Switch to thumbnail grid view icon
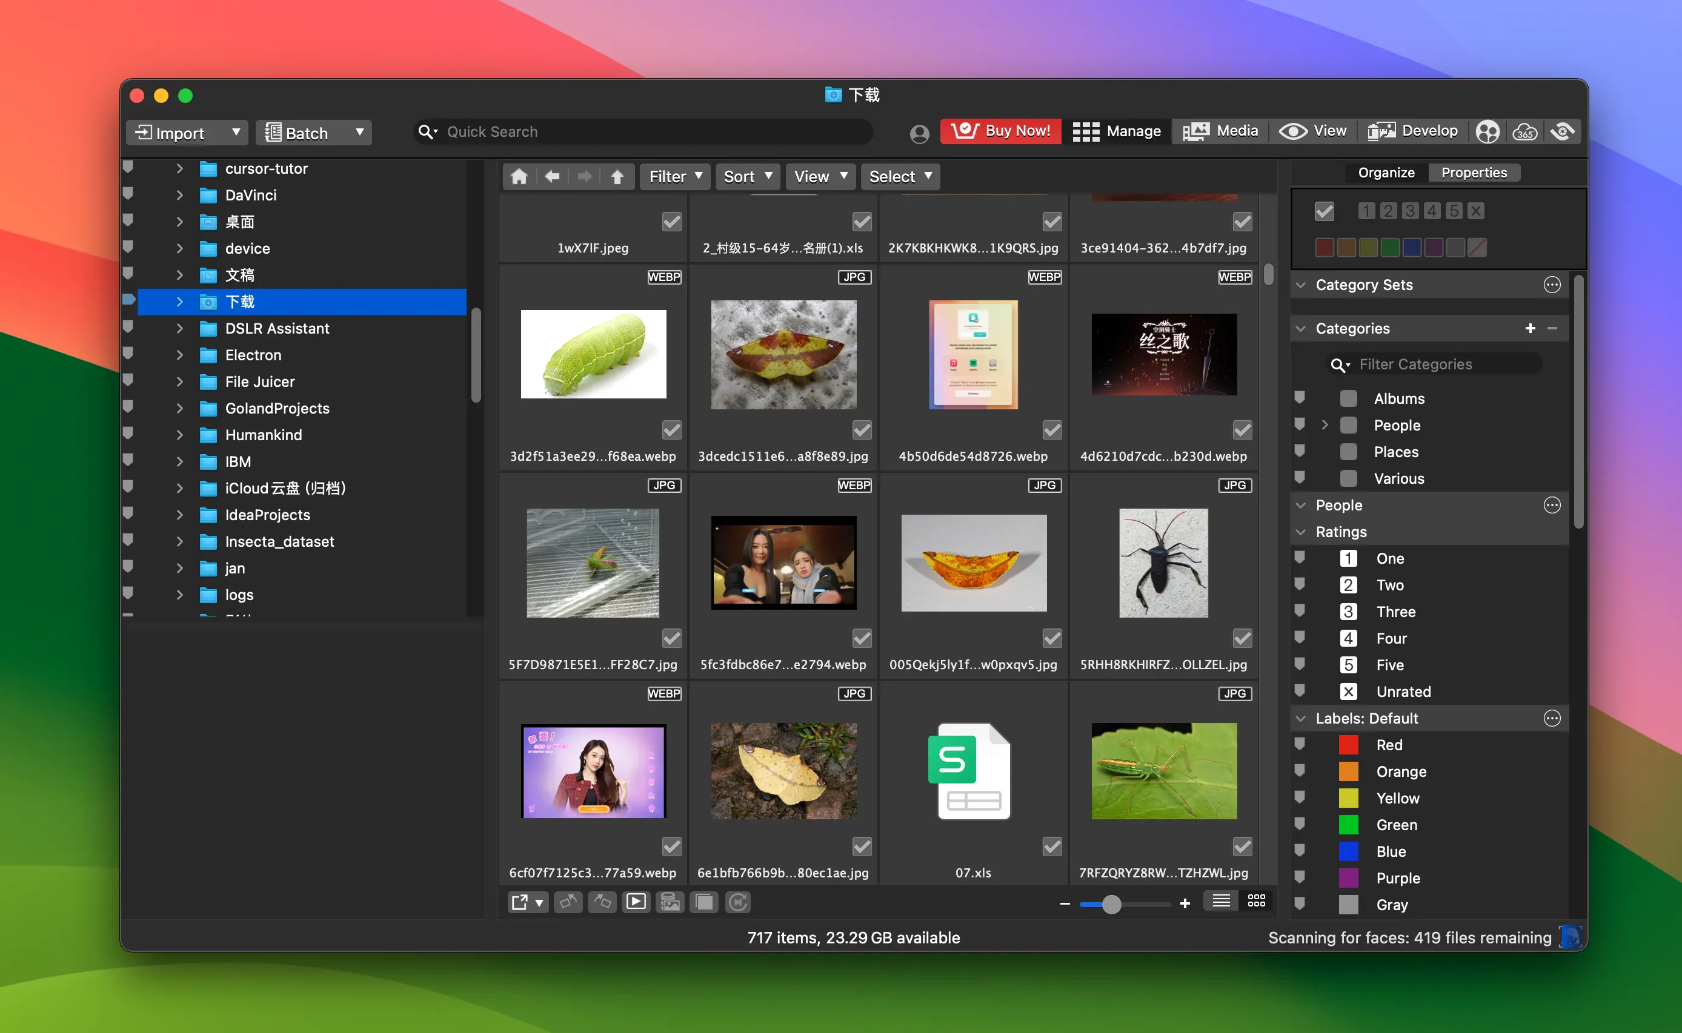 pyautogui.click(x=1256, y=901)
